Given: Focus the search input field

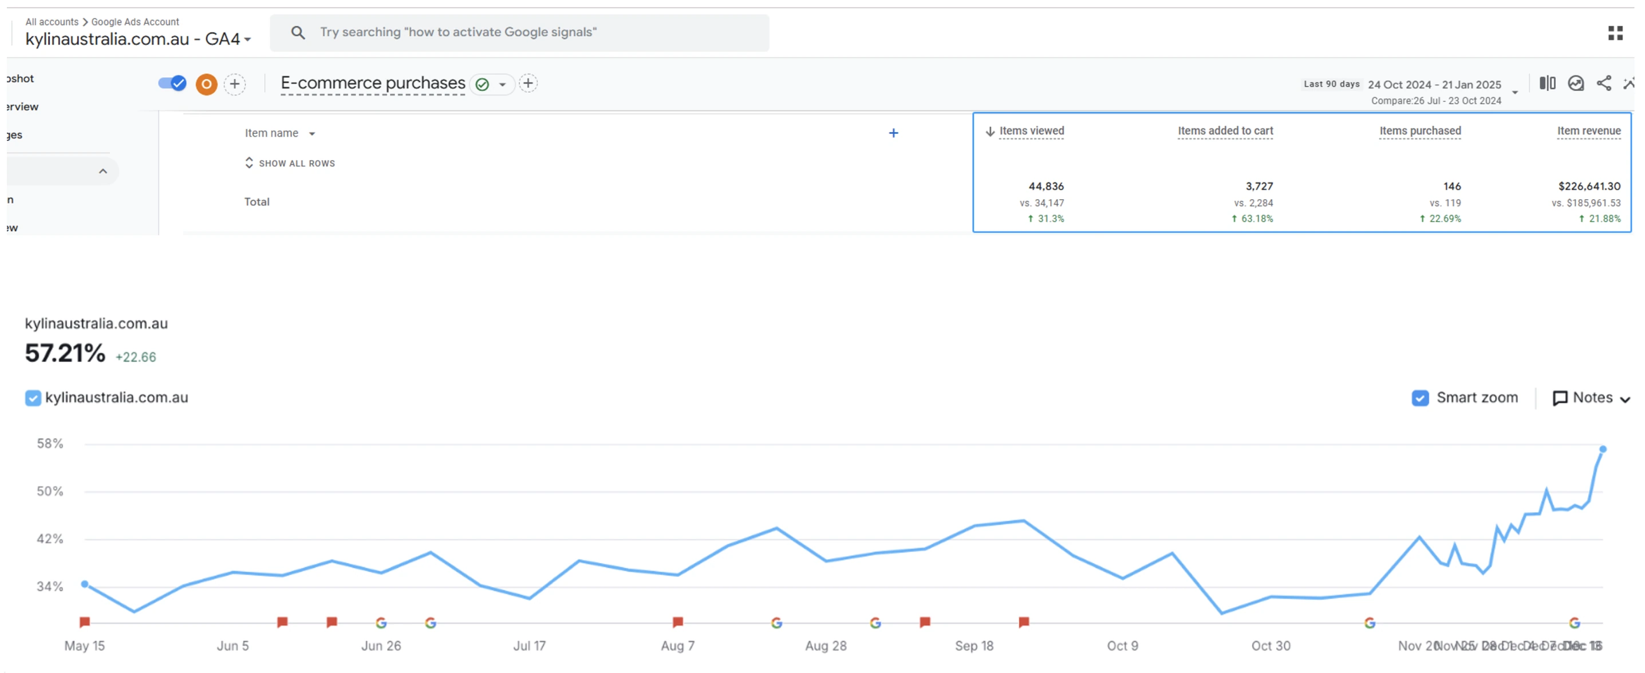Looking at the screenshot, I should pyautogui.click(x=519, y=33).
